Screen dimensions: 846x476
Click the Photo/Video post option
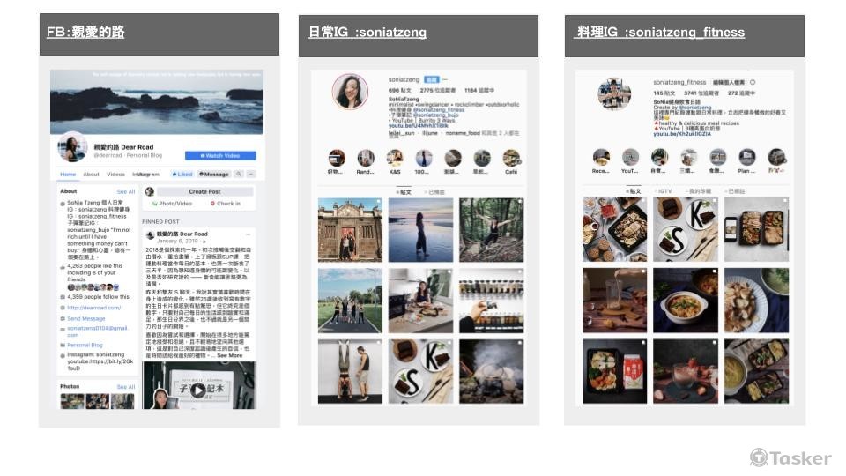point(175,204)
